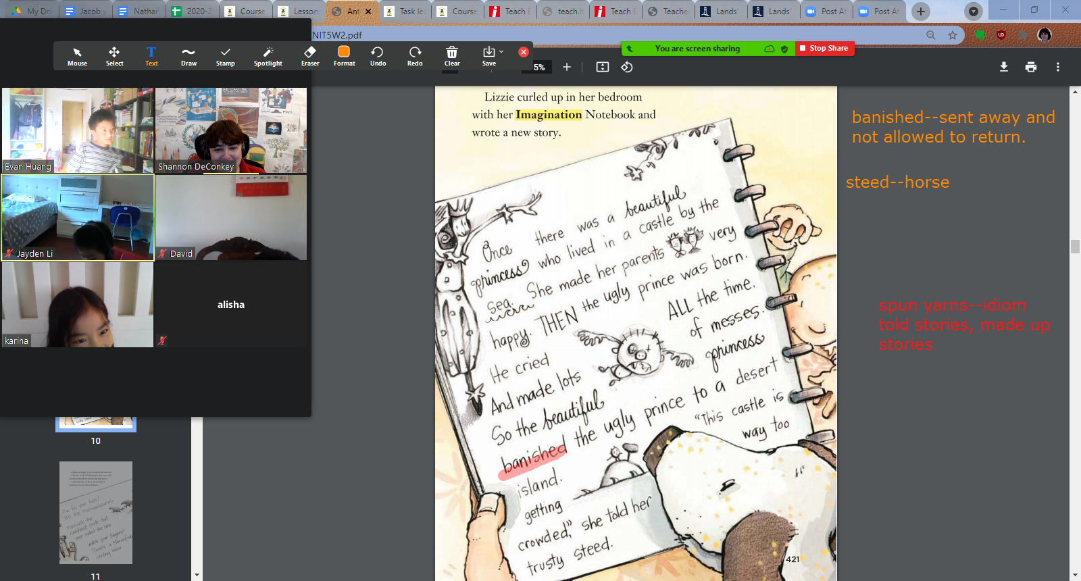Switch to the first Post At Zoom tab
The image size is (1081, 581).
[x=826, y=11]
